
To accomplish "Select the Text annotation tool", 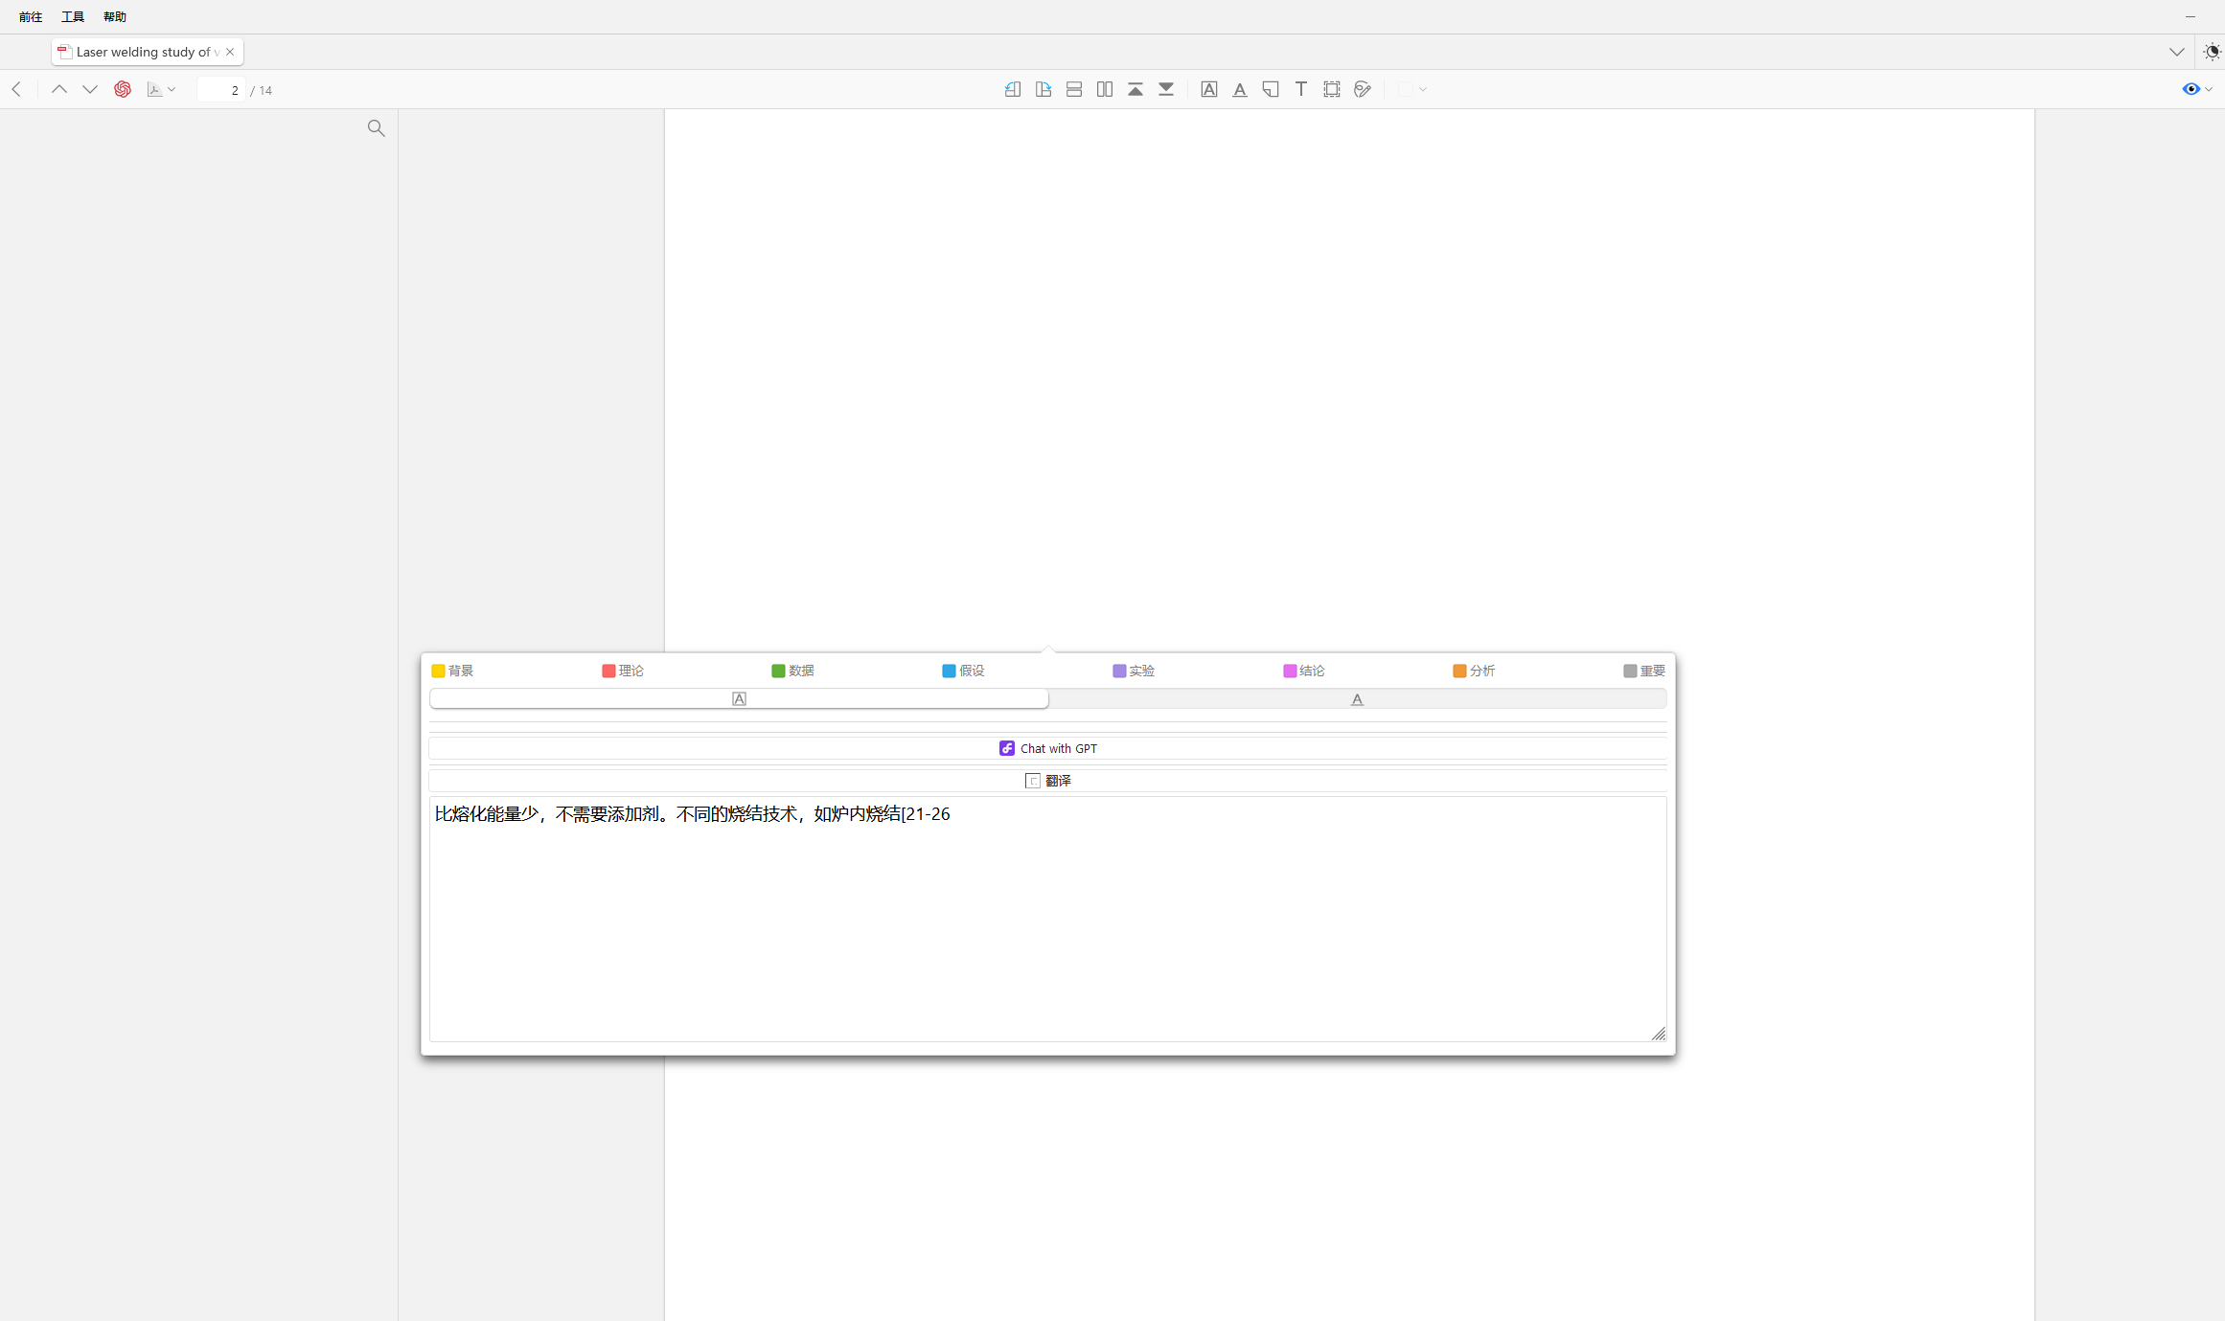I will tap(1301, 89).
